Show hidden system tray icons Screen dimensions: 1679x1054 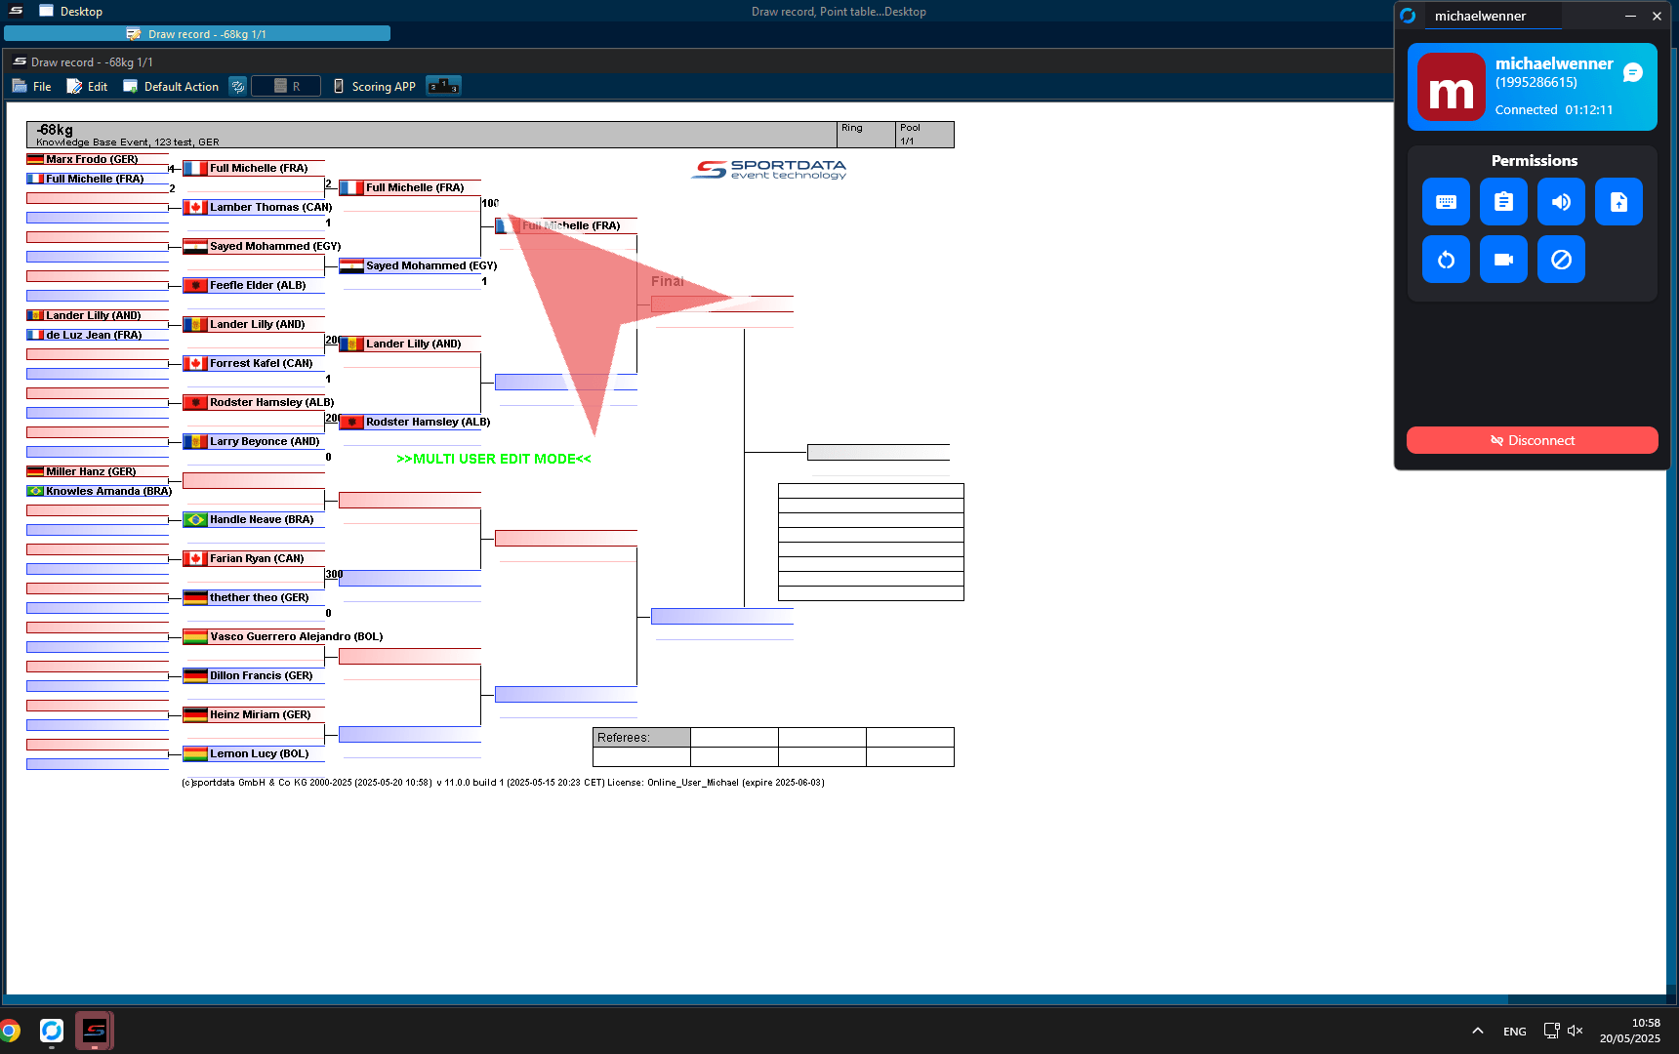(1478, 1031)
